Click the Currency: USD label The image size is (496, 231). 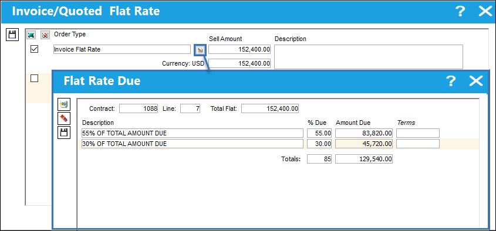(183, 63)
